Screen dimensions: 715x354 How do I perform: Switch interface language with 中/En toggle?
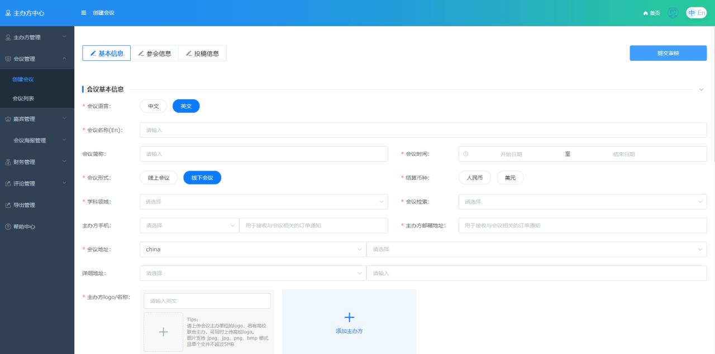[697, 13]
